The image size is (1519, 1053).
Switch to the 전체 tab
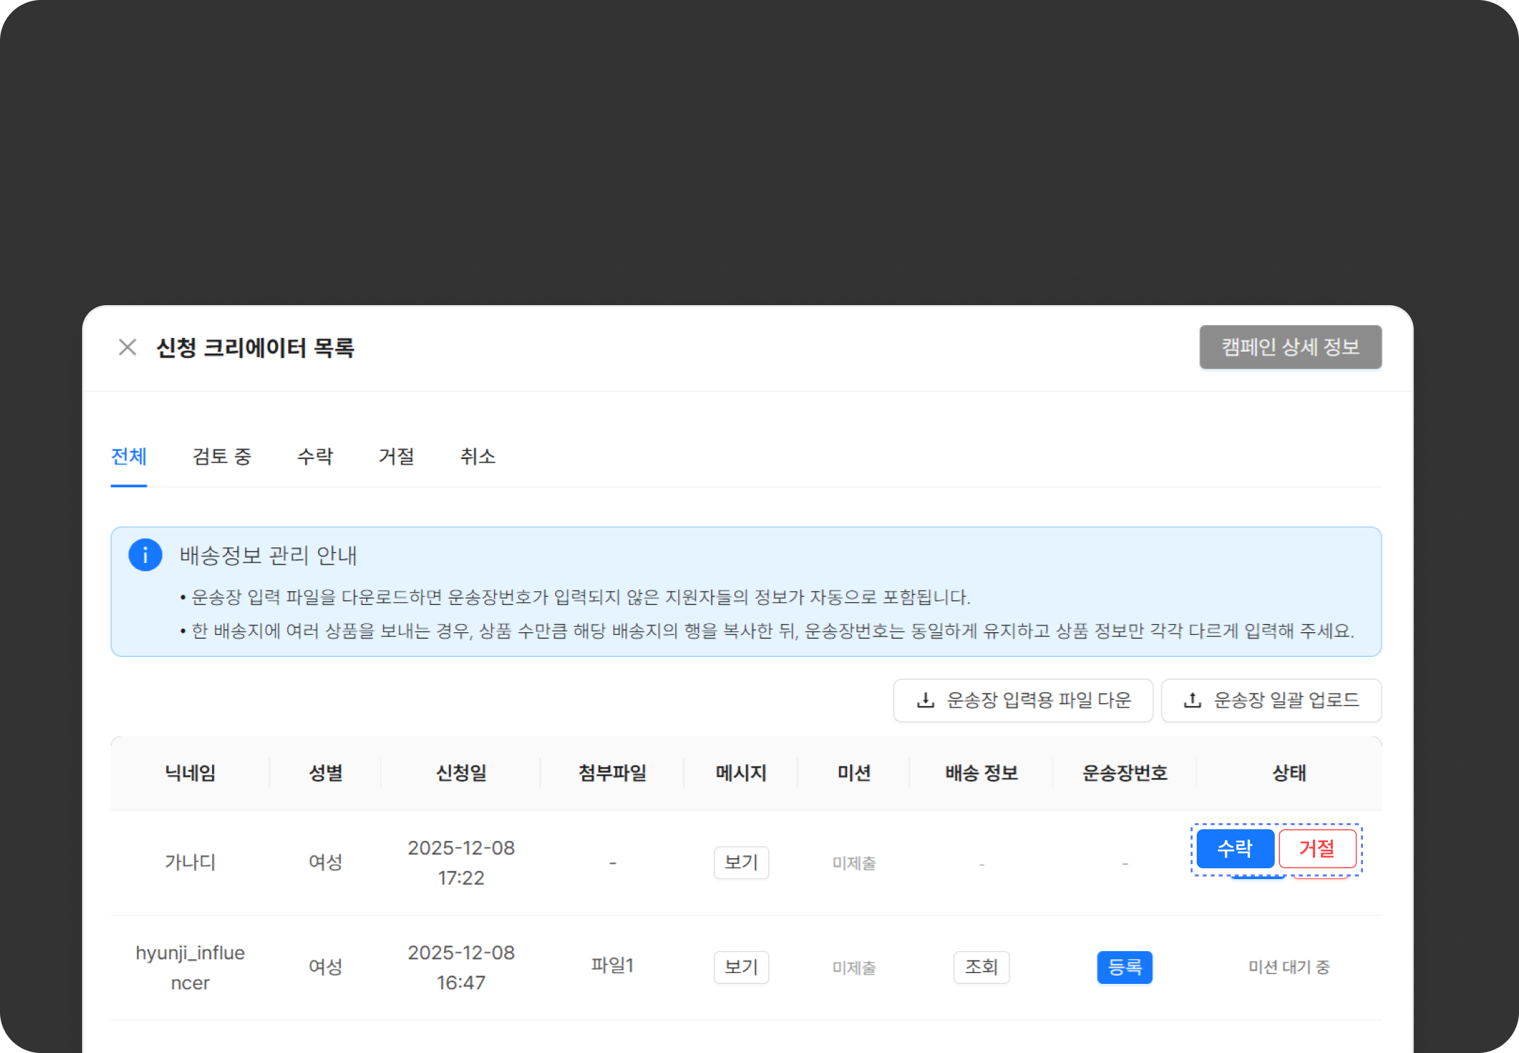129,456
